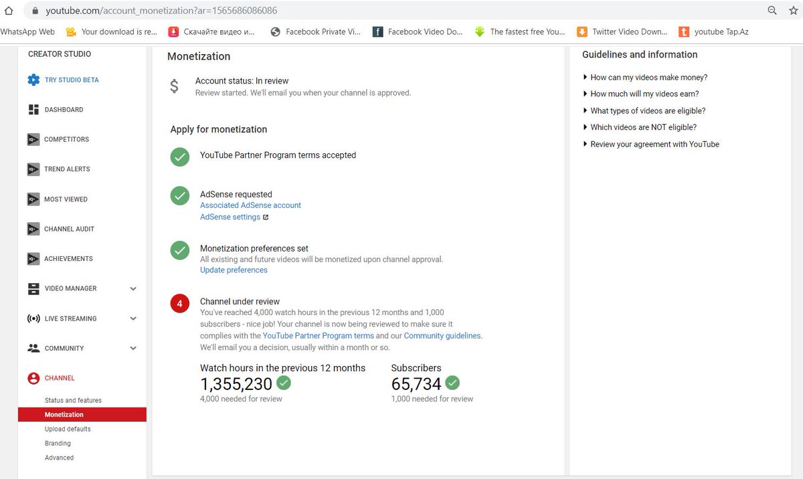Click the green check next to 65,734 subscribers
The width and height of the screenshot is (803, 479).
452,383
